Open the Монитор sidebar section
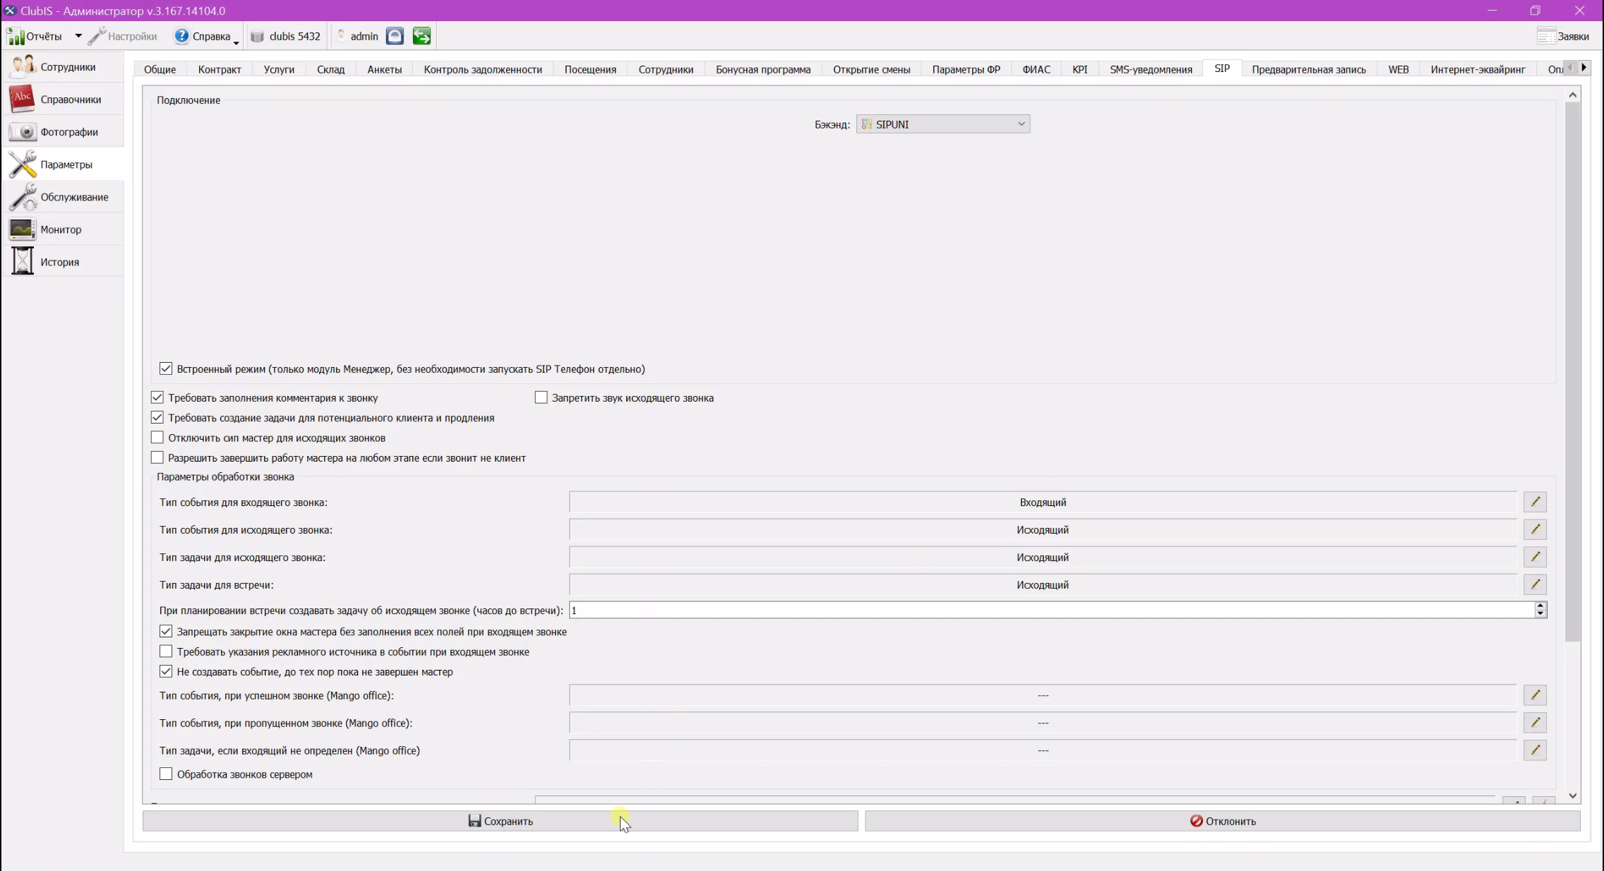This screenshot has width=1604, height=871. (62, 229)
